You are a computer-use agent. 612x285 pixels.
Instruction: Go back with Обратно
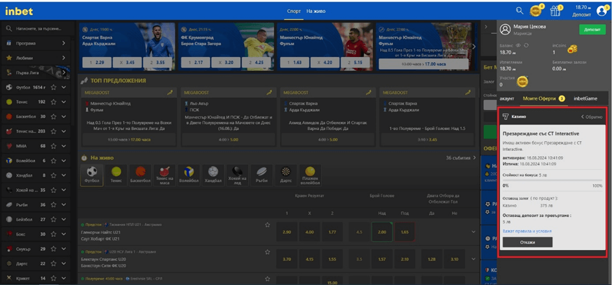[591, 117]
